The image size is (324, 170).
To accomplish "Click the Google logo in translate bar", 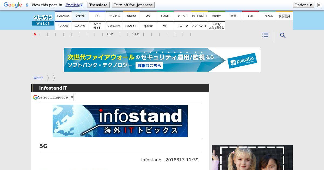I will 13,5.
